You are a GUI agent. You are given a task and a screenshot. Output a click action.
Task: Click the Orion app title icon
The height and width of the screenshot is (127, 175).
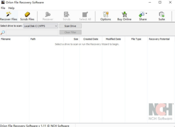pyautogui.click(x=3, y=2)
